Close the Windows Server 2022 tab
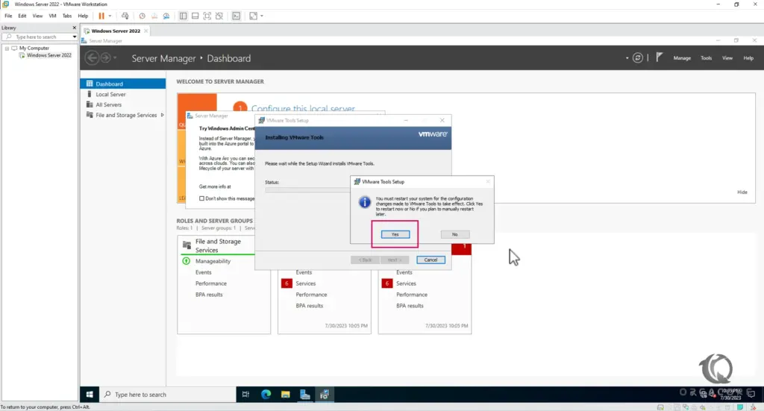Viewport: 764px width, 411px height. point(145,31)
